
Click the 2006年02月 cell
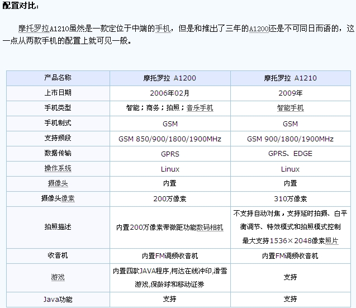coord(169,93)
